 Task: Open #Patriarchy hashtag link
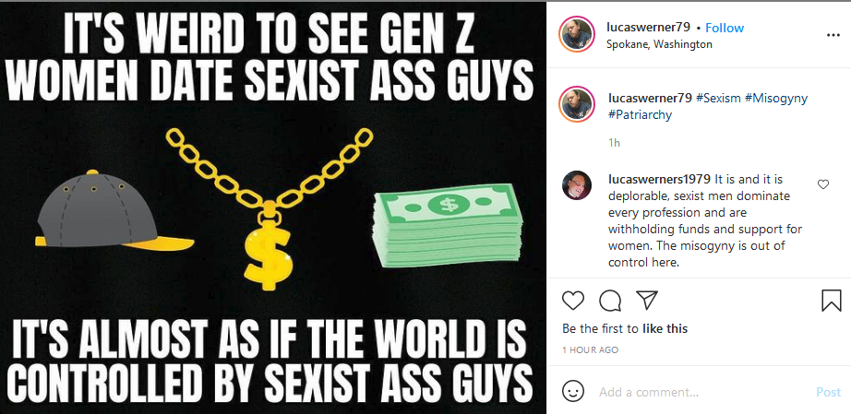click(640, 115)
